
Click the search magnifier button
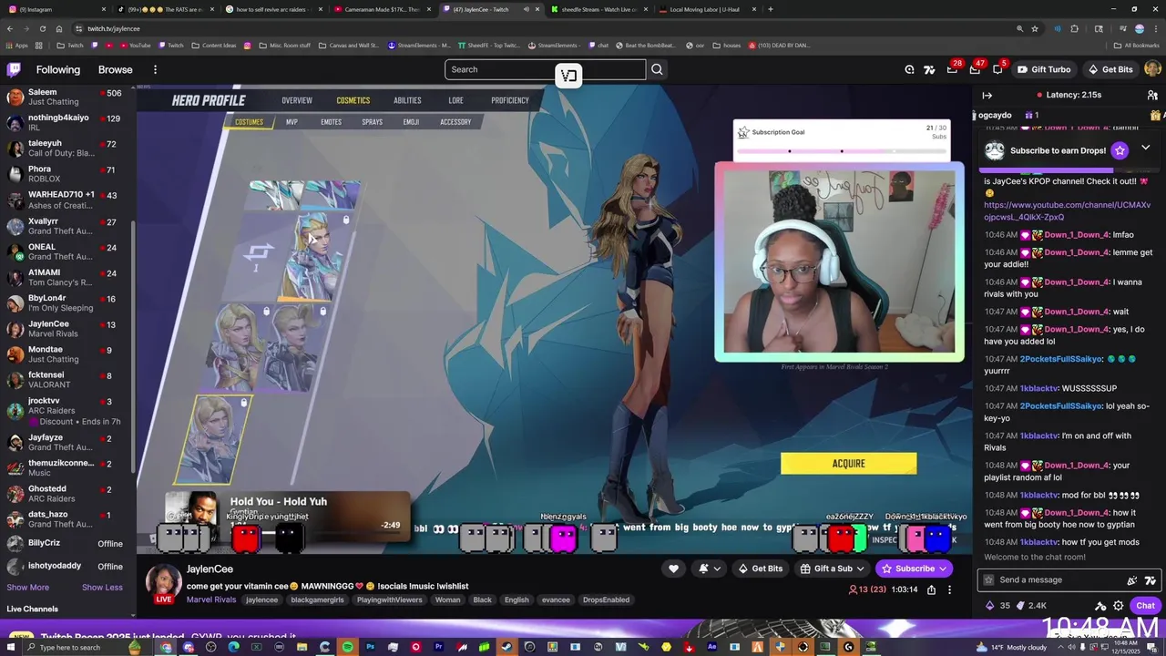pyautogui.click(x=657, y=69)
